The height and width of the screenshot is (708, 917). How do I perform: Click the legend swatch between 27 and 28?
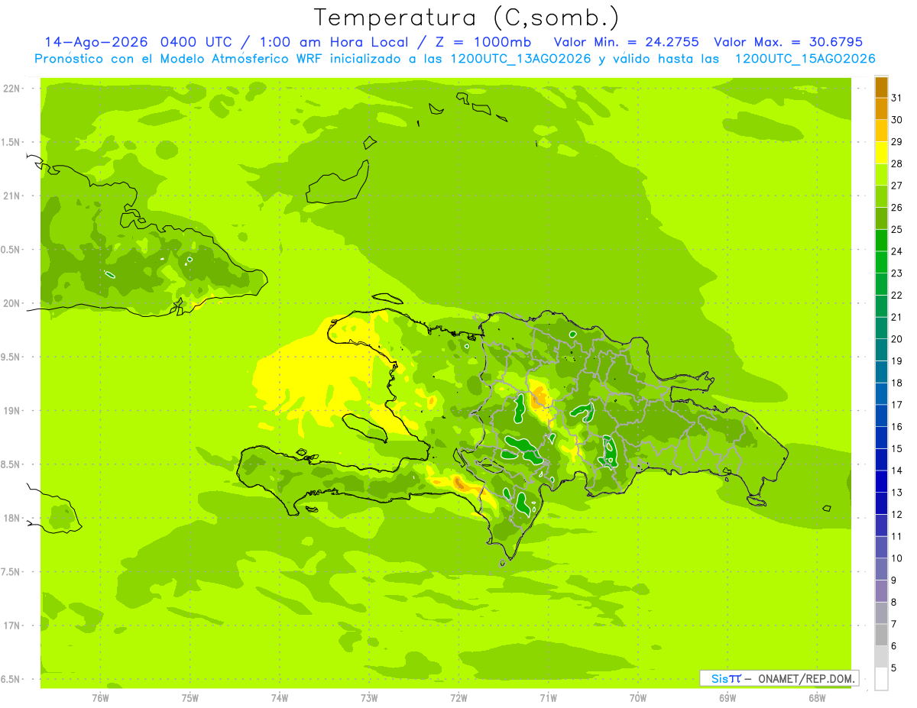pyautogui.click(x=881, y=175)
